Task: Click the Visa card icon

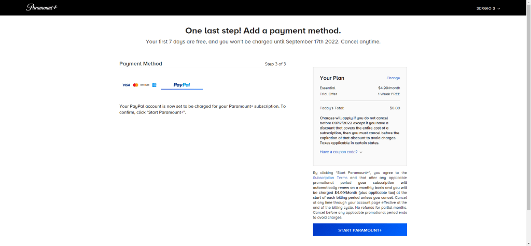Action: tap(126, 85)
